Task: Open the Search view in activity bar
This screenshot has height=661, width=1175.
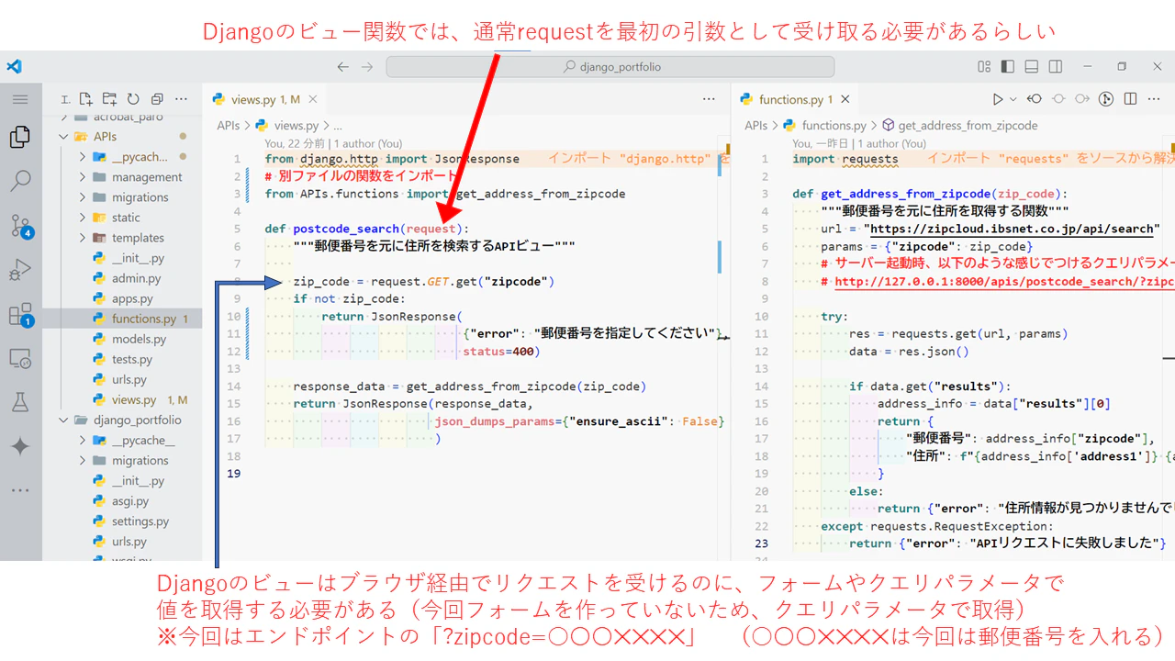Action: click(20, 181)
